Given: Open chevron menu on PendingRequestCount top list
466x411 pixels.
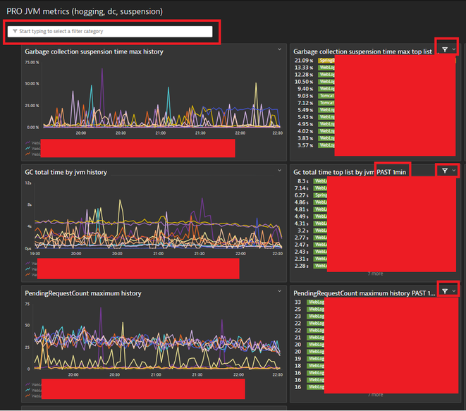Looking at the screenshot, I should coord(454,291).
